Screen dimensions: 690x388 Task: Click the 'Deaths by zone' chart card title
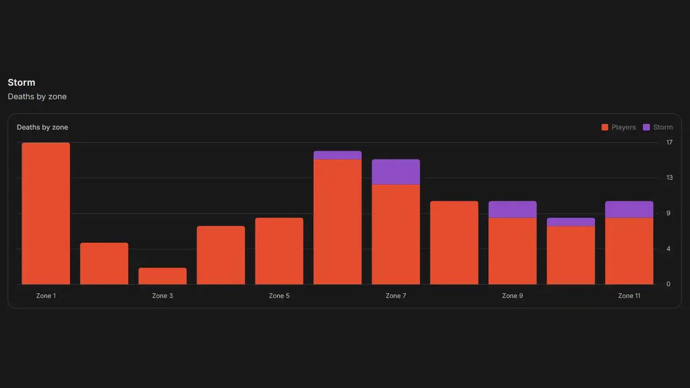point(43,127)
